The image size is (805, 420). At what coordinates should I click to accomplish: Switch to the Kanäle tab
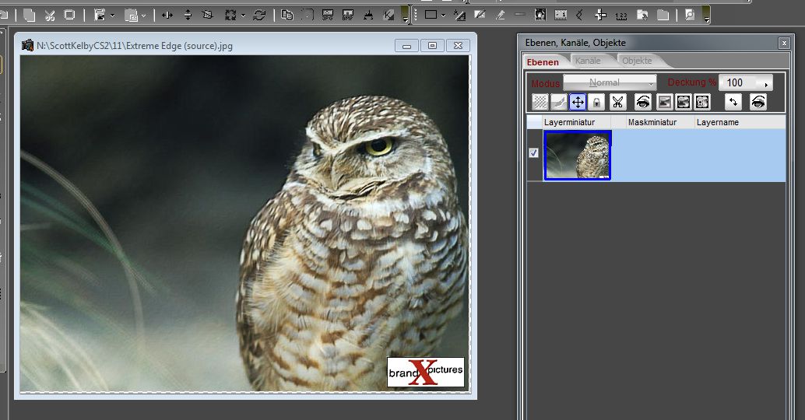coord(588,61)
